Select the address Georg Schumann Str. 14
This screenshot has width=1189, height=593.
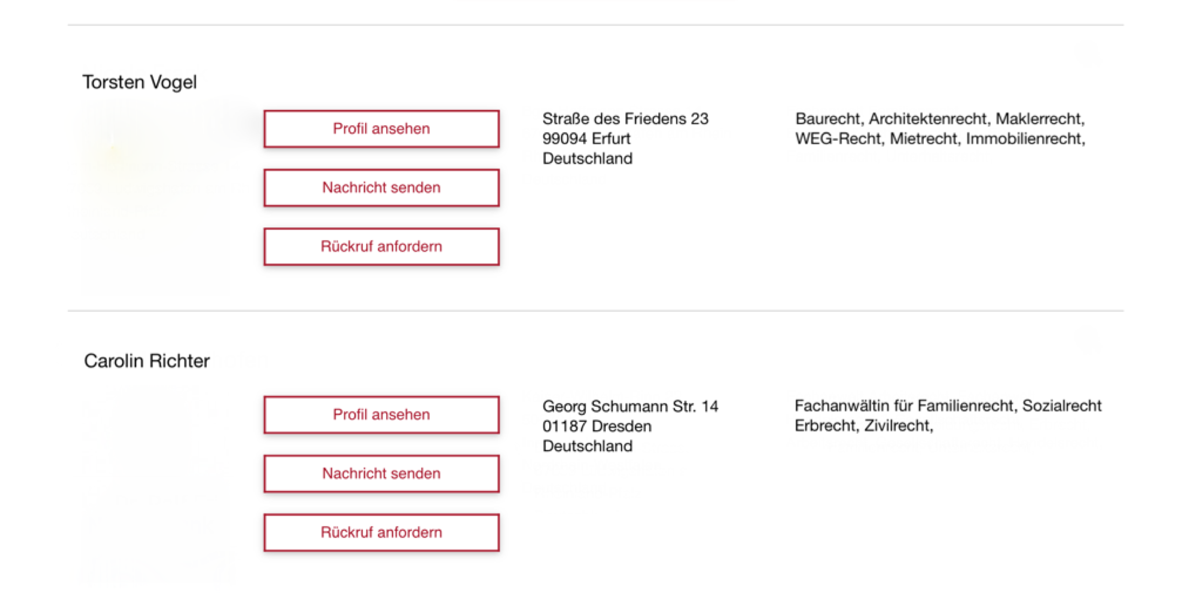click(630, 407)
